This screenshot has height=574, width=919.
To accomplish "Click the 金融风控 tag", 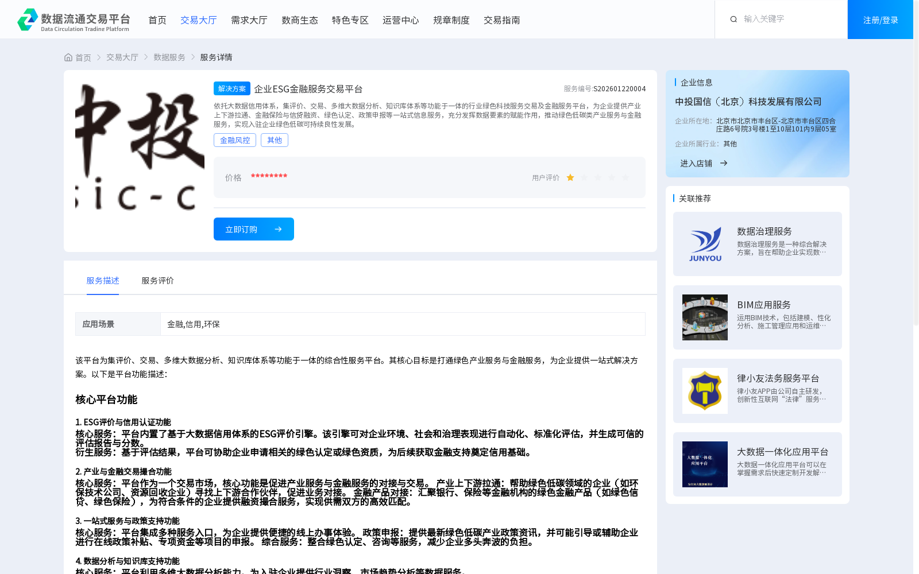I will pyautogui.click(x=235, y=140).
